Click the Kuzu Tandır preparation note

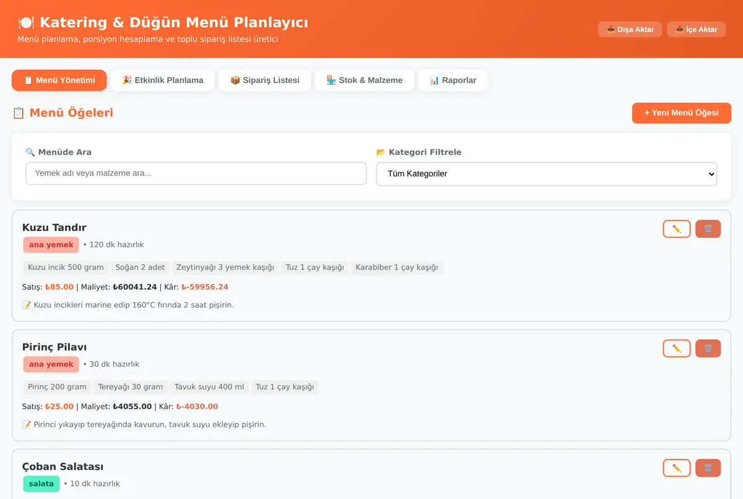pos(128,305)
